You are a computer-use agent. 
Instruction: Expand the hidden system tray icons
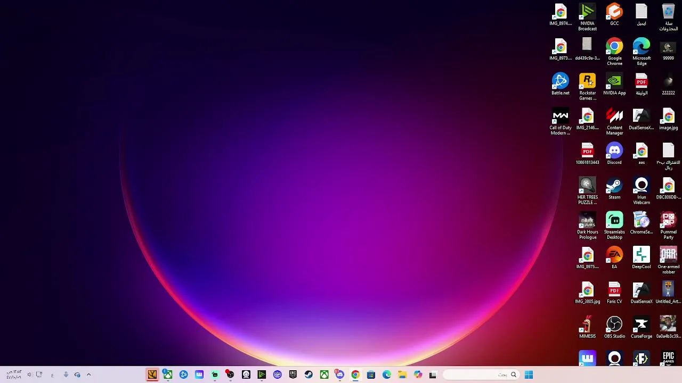coord(88,374)
